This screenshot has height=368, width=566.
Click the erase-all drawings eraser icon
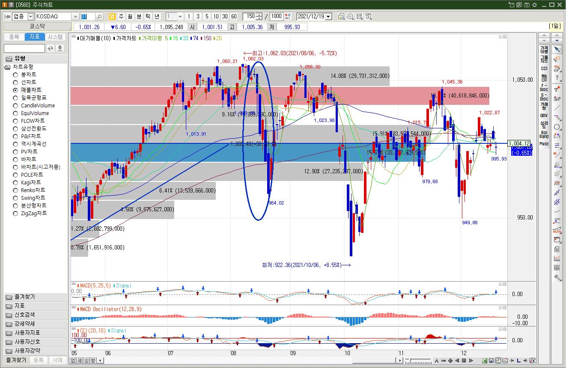point(557,68)
